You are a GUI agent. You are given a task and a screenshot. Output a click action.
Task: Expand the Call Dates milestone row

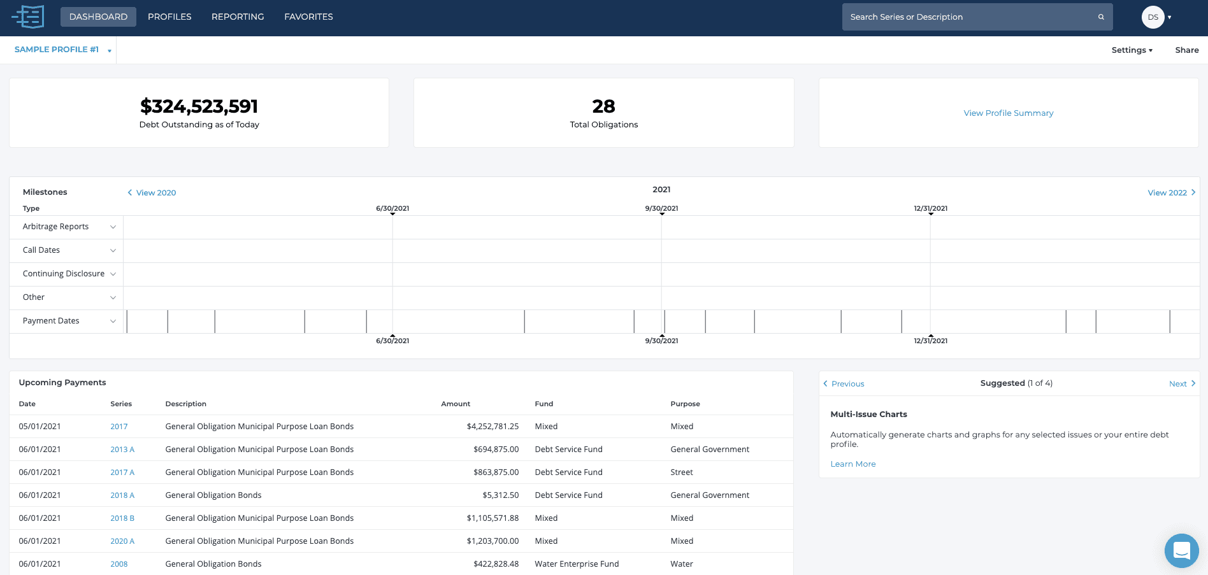coord(113,250)
